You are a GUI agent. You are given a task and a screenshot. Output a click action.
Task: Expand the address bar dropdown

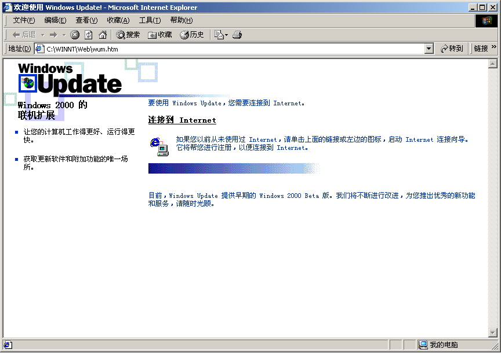[429, 49]
